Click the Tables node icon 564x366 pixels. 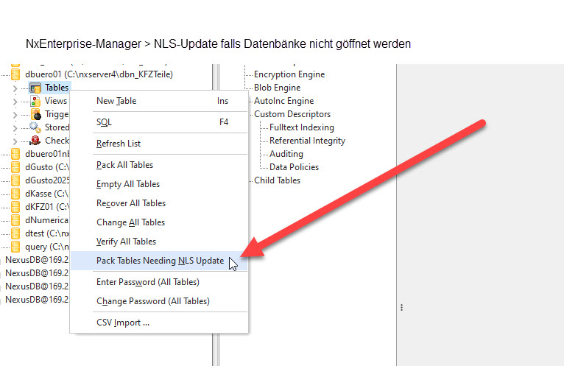click(x=35, y=88)
